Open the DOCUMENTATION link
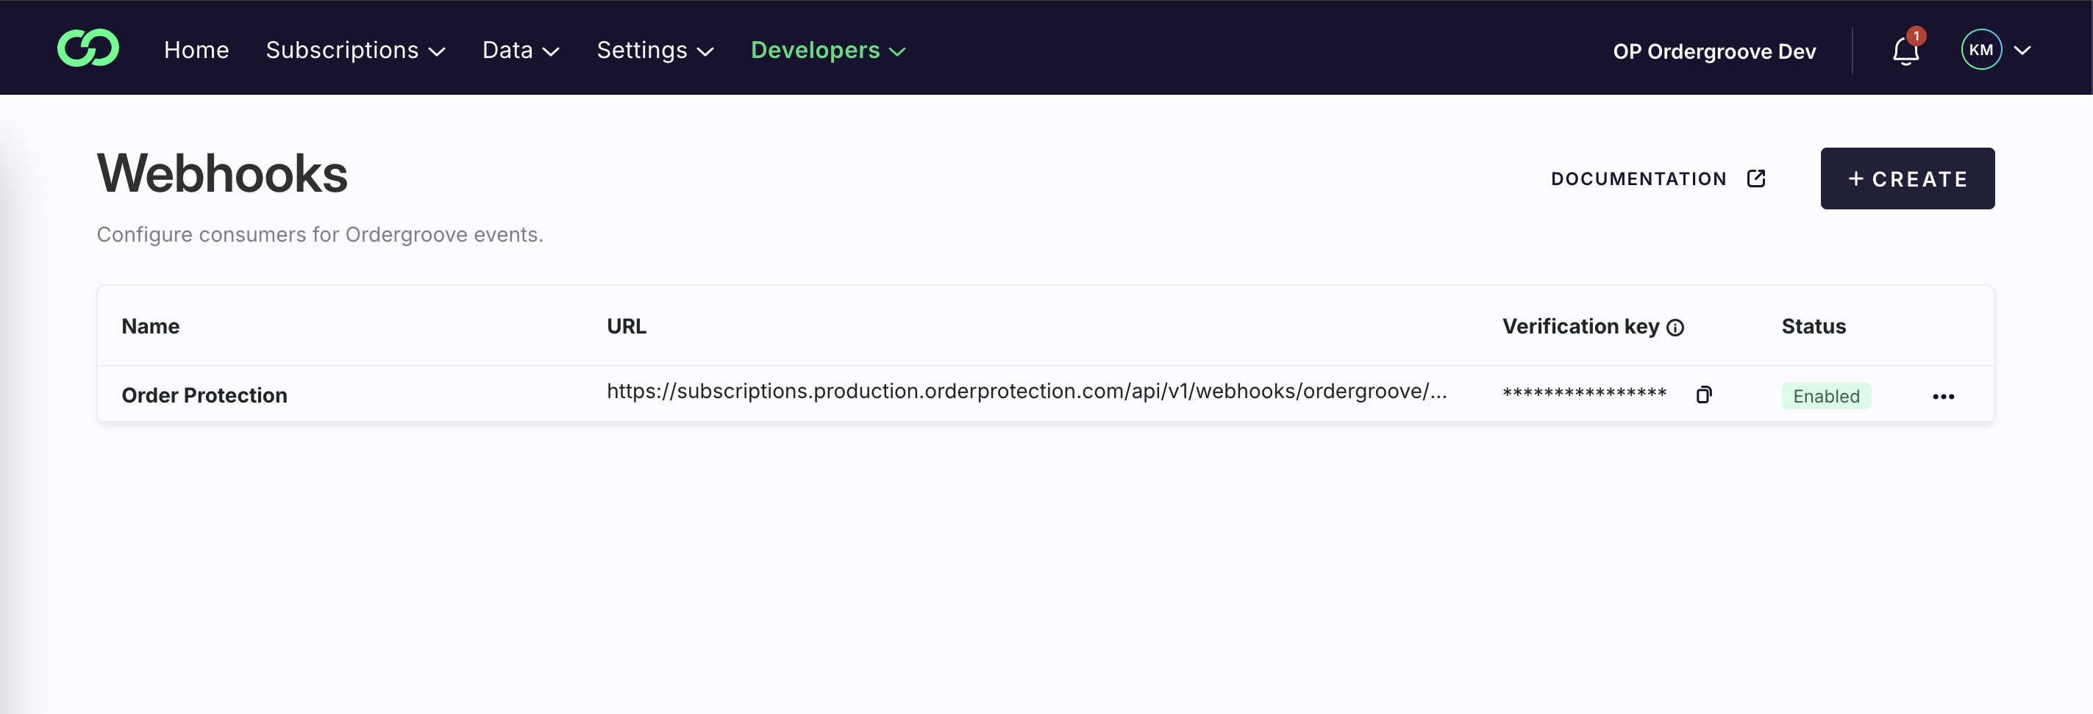 pos(1638,178)
